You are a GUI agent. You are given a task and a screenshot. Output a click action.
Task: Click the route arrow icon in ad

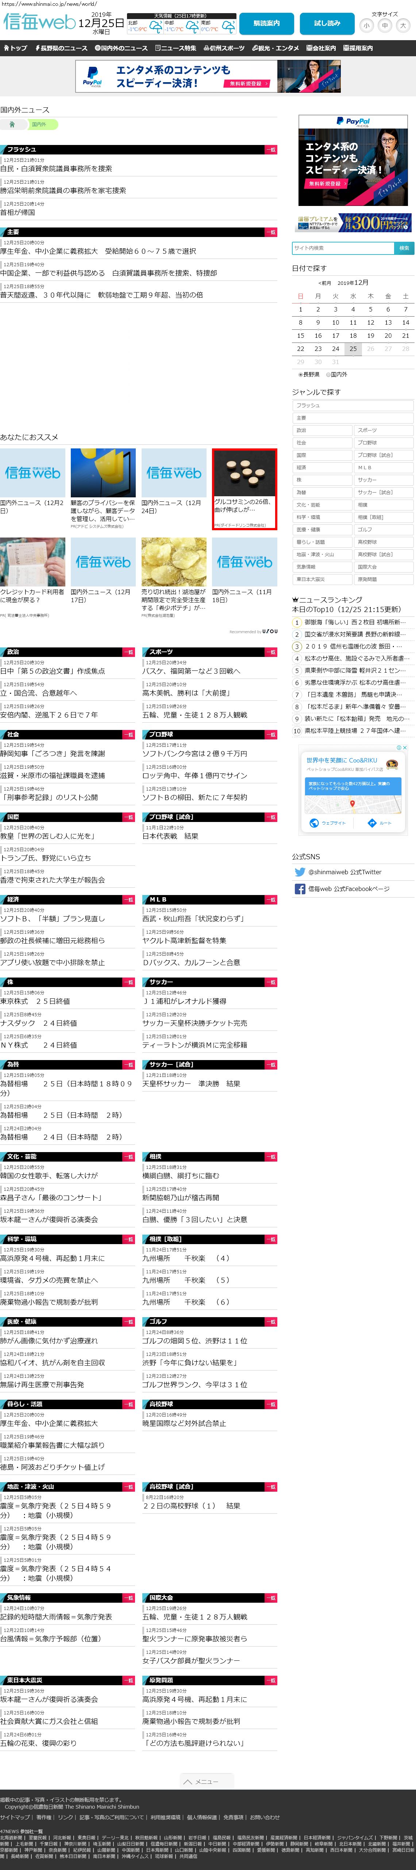click(373, 822)
